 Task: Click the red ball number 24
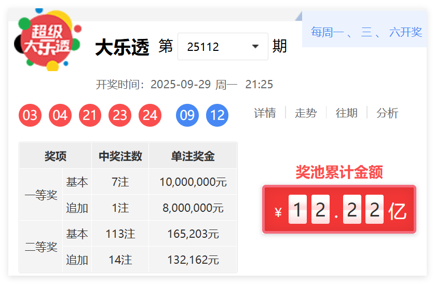(150, 115)
